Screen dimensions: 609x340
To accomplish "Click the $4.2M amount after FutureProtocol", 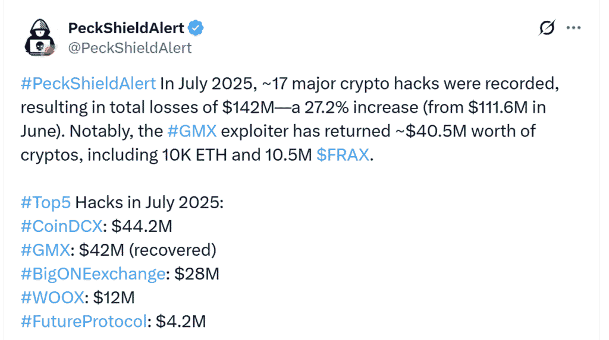I will 181,322.
